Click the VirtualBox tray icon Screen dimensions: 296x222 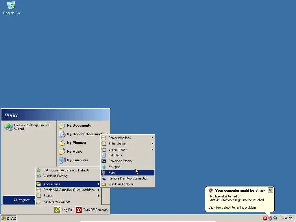275,218
